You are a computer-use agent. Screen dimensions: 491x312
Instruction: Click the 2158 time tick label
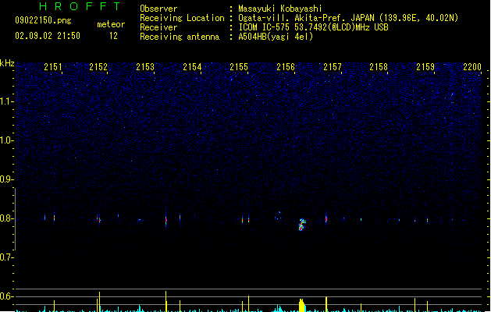pos(379,67)
